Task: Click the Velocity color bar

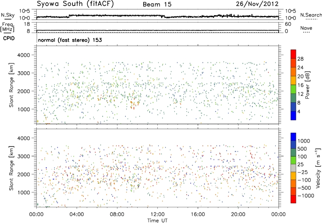Action: [293, 168]
